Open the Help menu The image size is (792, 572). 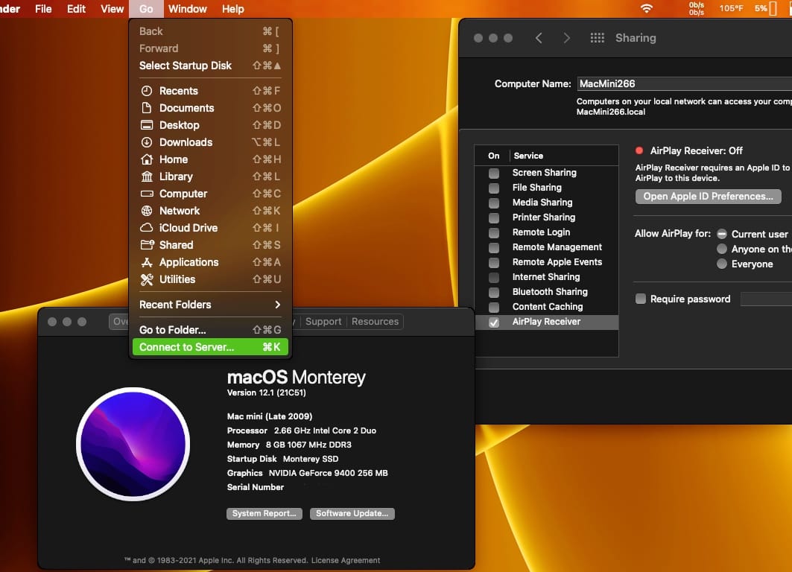click(x=233, y=9)
